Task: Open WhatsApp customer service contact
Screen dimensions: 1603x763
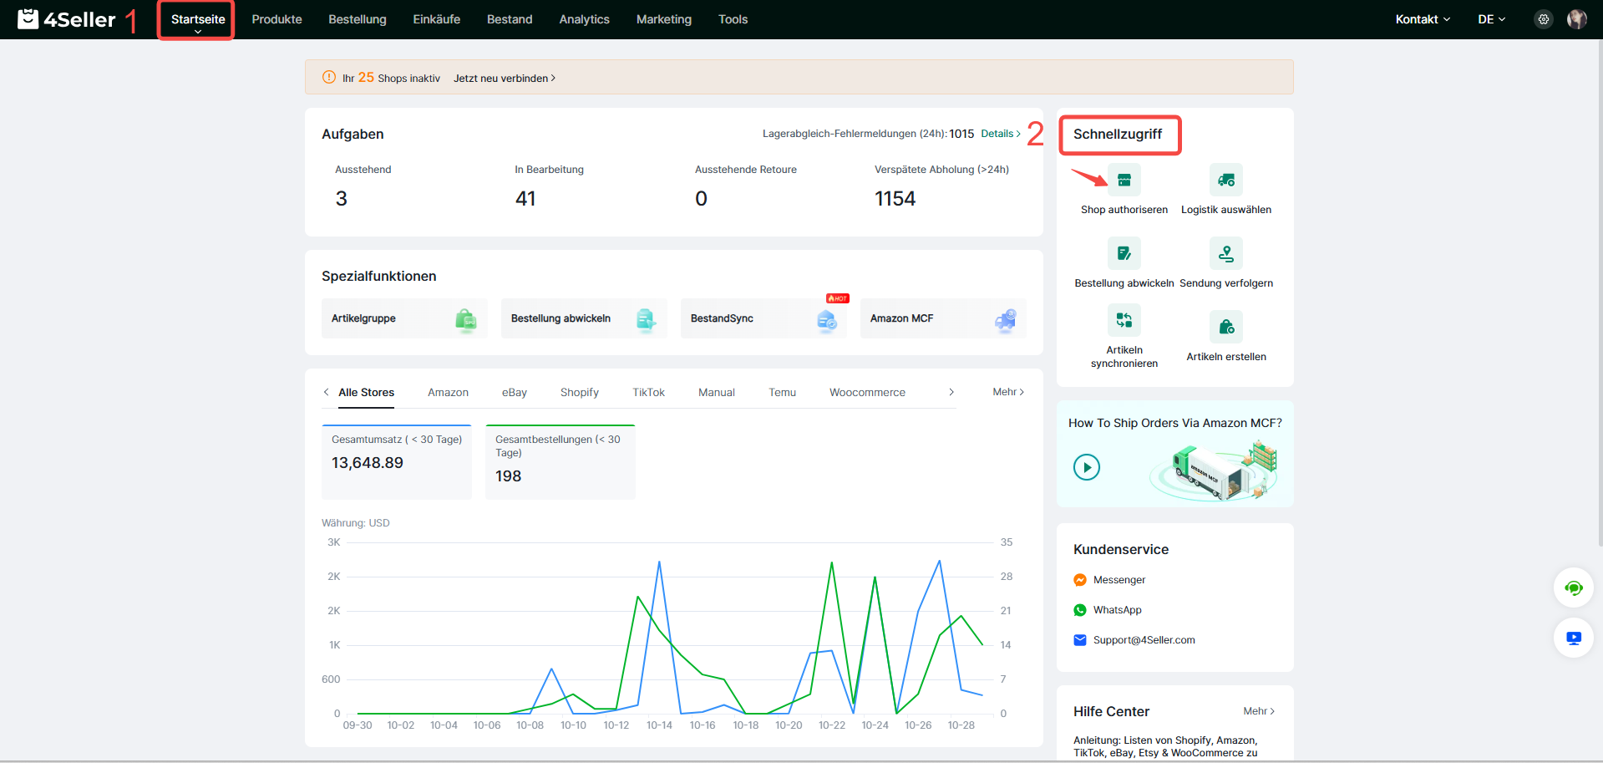Action: pyautogui.click(x=1117, y=610)
